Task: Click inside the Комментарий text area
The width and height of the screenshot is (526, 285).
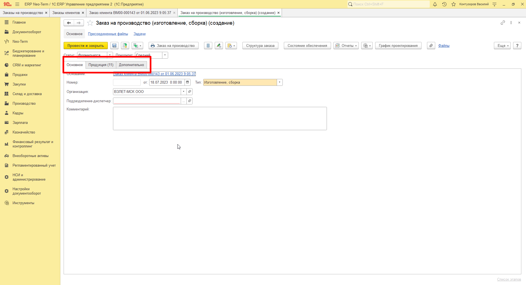Action: [x=220, y=118]
